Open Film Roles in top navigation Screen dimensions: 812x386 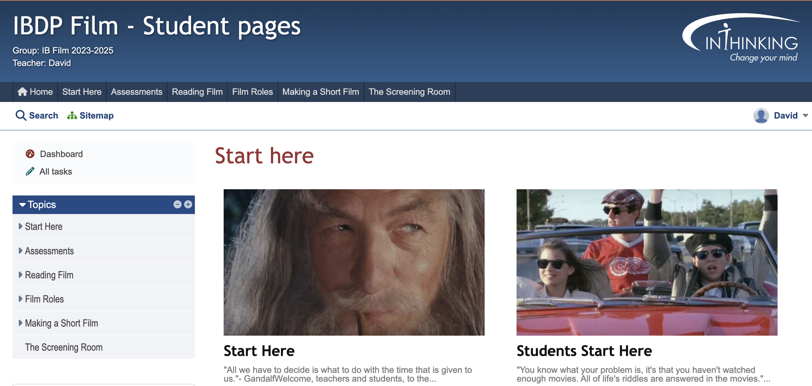click(252, 92)
